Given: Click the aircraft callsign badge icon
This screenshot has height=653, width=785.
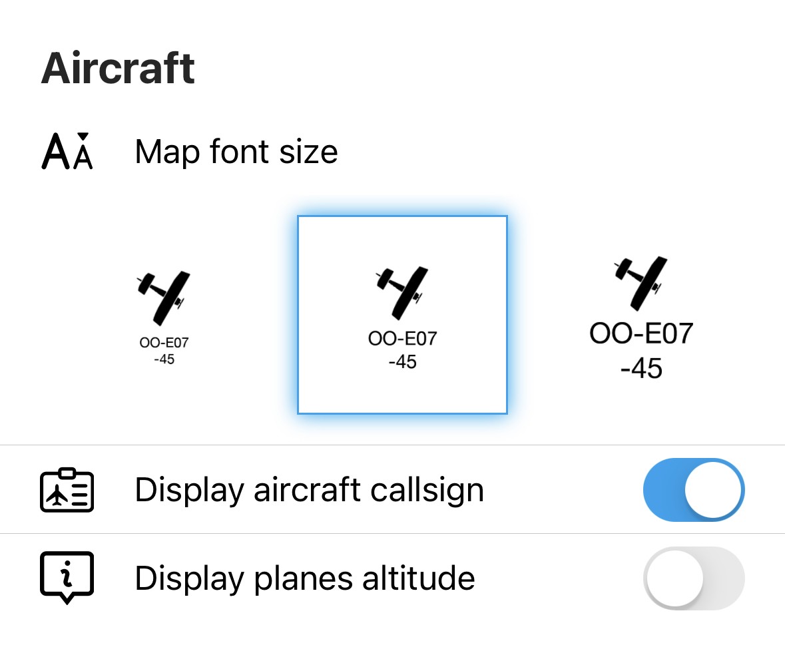Looking at the screenshot, I should (x=67, y=490).
